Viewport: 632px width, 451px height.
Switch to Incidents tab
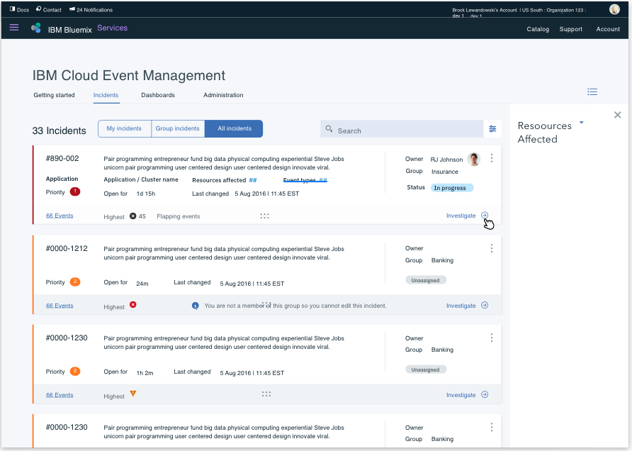pyautogui.click(x=106, y=95)
